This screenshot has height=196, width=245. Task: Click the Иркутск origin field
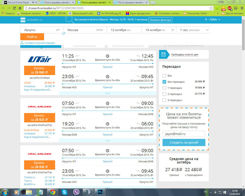[42, 30]
